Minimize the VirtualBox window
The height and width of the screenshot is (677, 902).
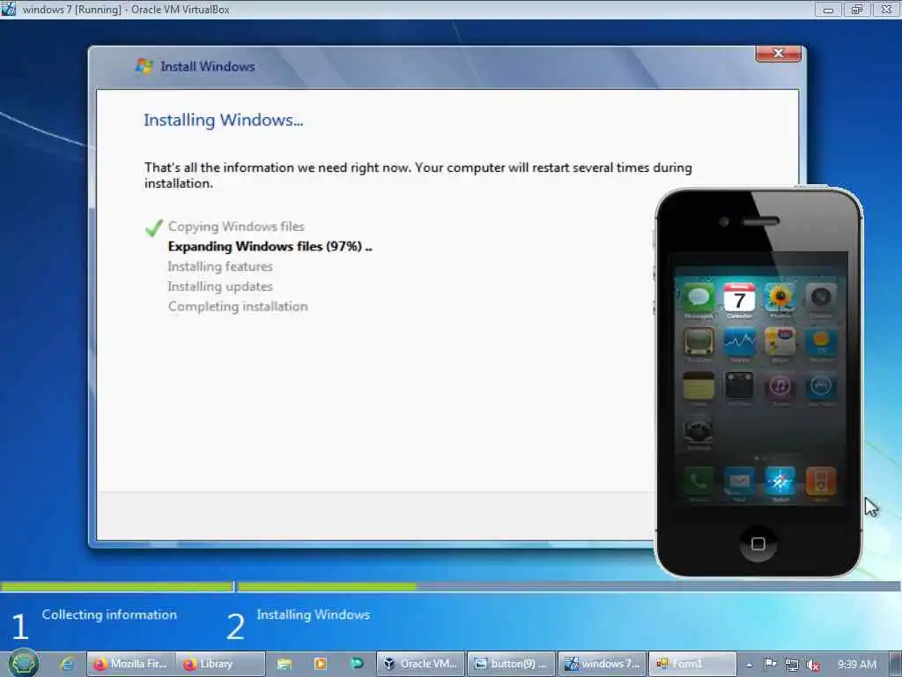(x=828, y=9)
